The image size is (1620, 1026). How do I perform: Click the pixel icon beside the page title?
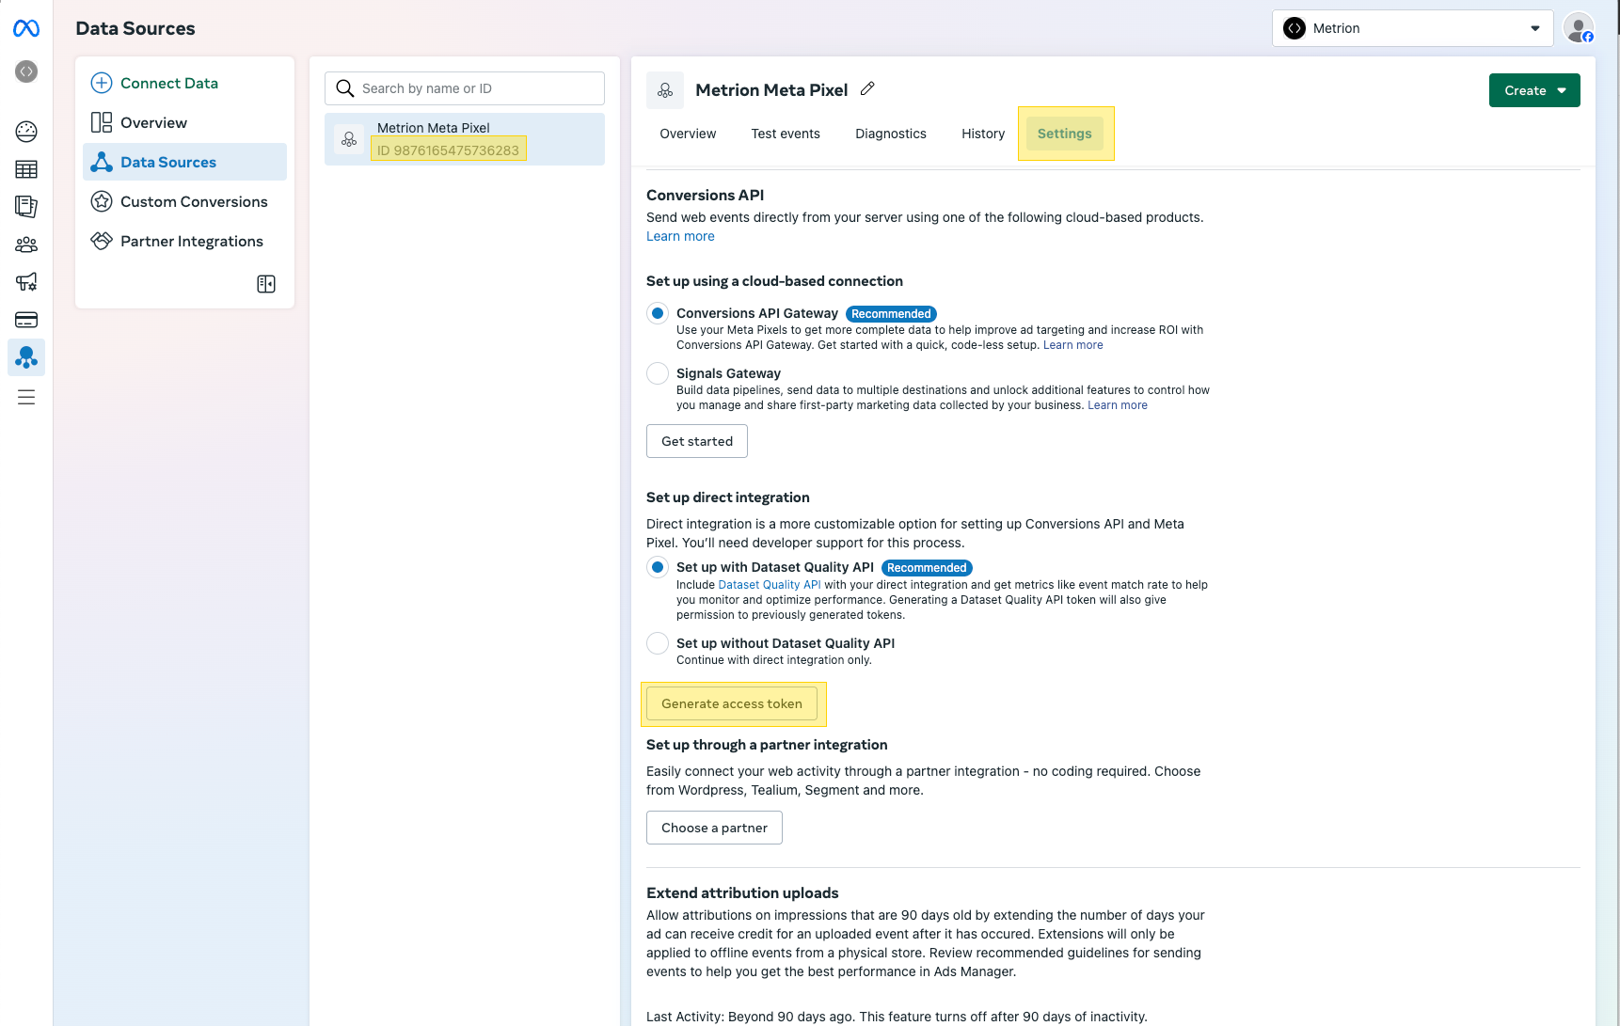(x=665, y=90)
